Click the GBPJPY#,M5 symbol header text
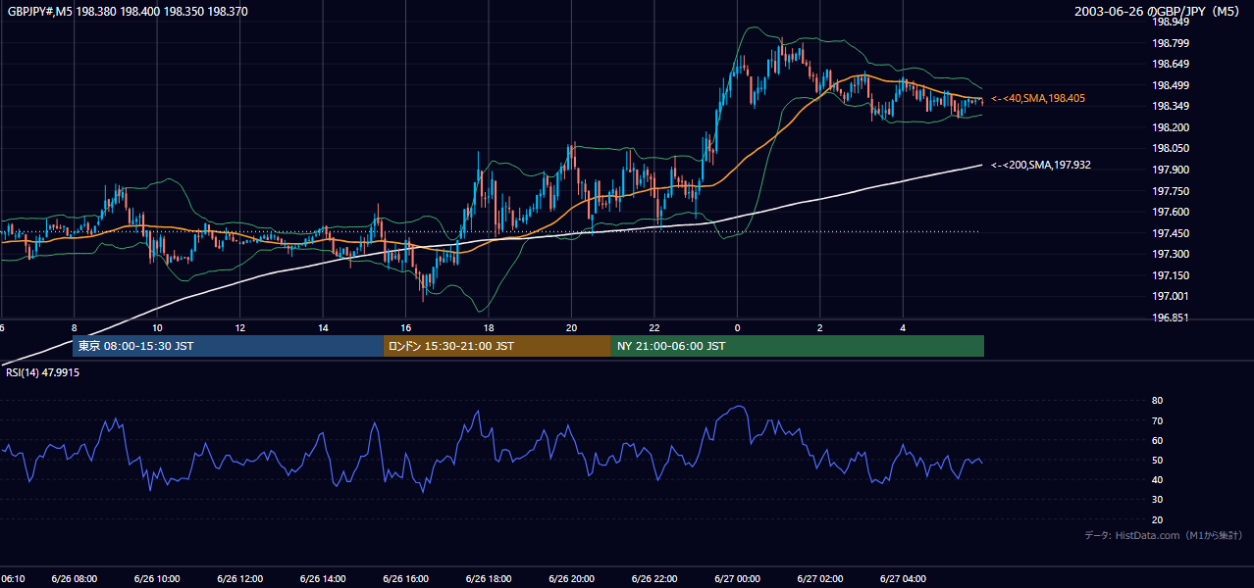The height and width of the screenshot is (588, 1254). [x=126, y=12]
